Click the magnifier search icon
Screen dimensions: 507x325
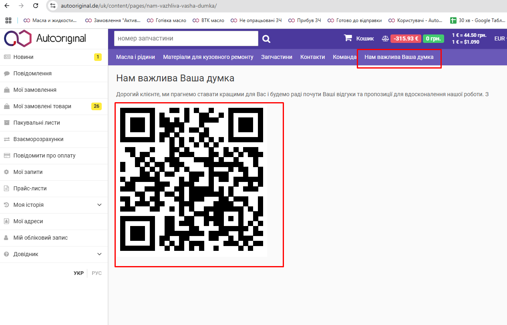pos(266,39)
